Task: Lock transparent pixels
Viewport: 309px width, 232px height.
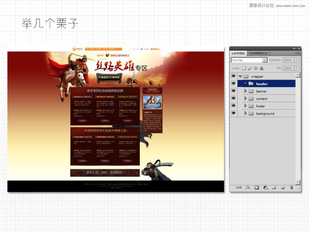Action: point(244,68)
